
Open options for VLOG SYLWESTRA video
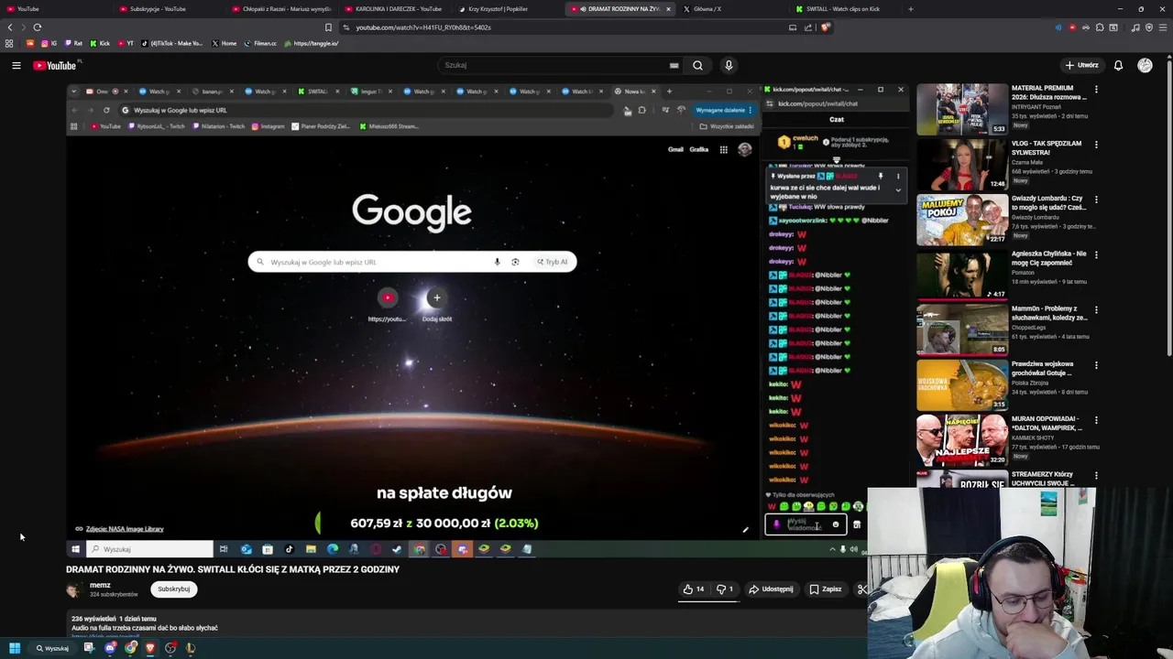point(1096,145)
